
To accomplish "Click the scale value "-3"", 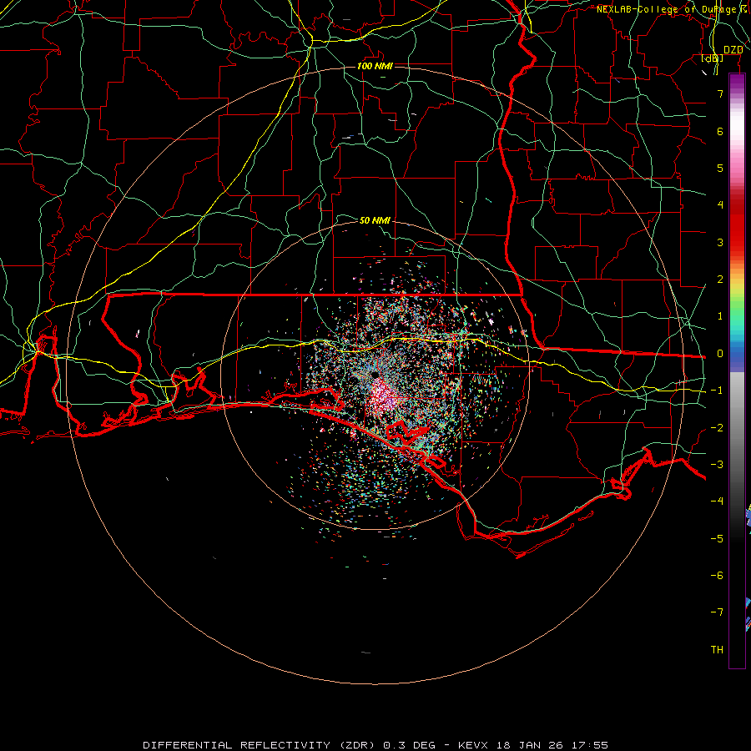I will [x=717, y=465].
